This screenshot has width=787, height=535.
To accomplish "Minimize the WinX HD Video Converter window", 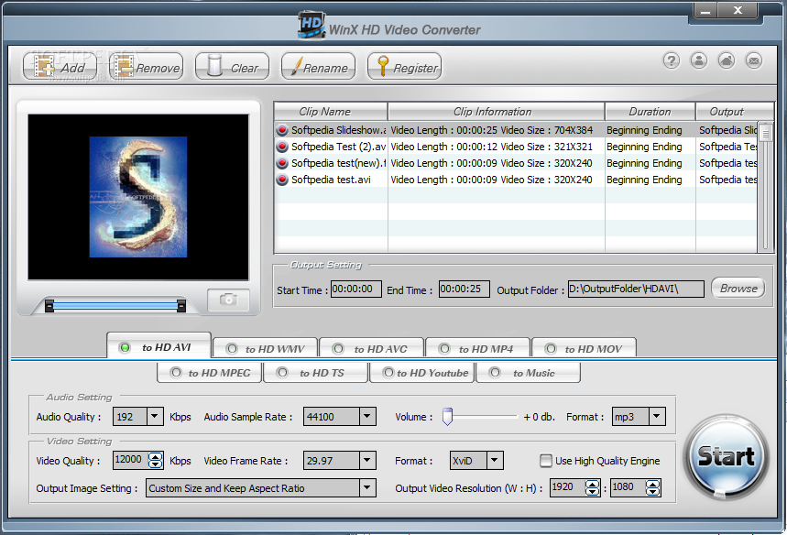I will point(705,11).
